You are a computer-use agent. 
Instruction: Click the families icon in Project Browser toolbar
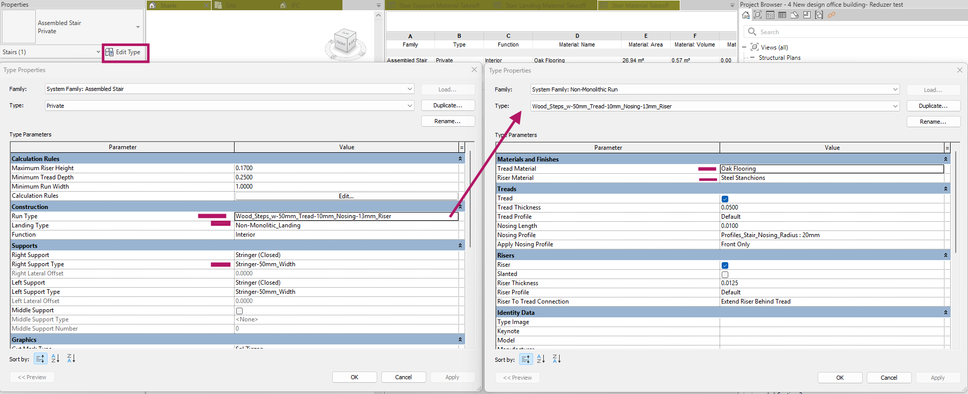tap(807, 15)
